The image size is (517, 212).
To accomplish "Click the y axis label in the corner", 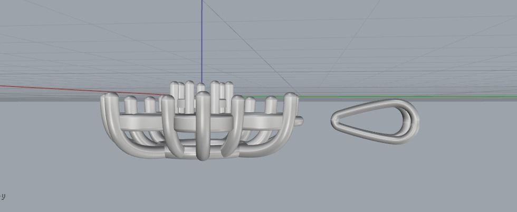I will [x=3, y=197].
